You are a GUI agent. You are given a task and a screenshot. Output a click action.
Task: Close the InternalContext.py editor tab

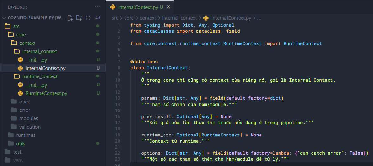pyautogui.click(x=168, y=7)
